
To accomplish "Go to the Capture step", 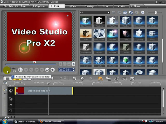I will [39, 6].
